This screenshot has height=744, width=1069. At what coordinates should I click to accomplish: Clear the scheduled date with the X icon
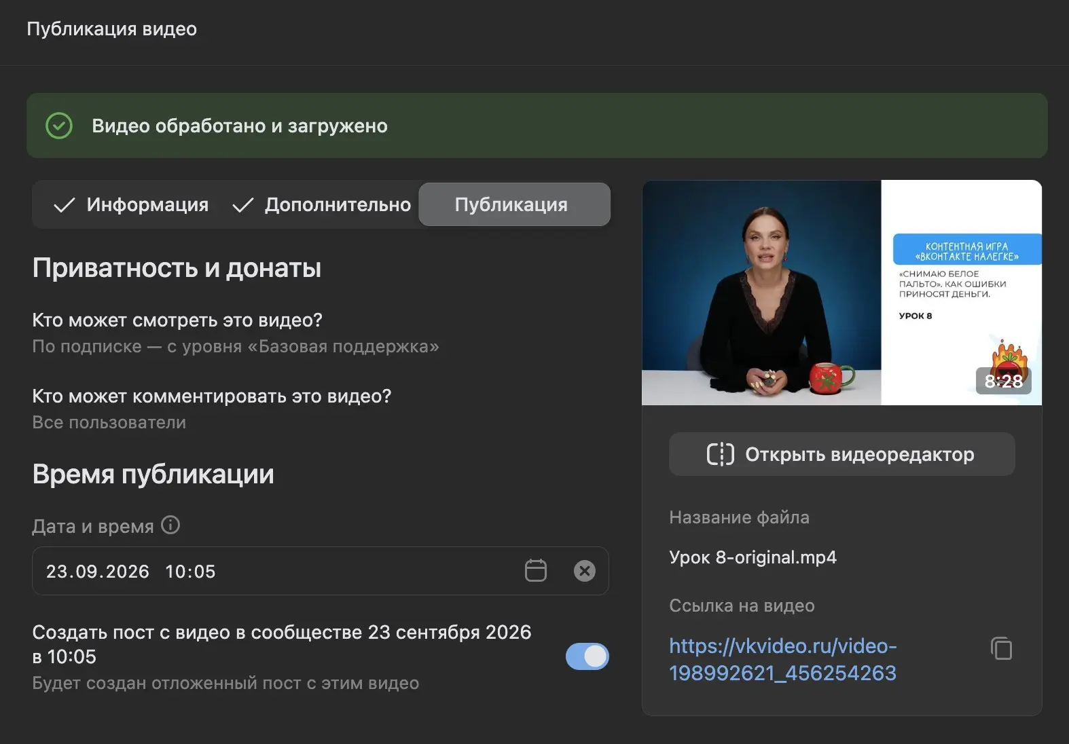(x=585, y=571)
